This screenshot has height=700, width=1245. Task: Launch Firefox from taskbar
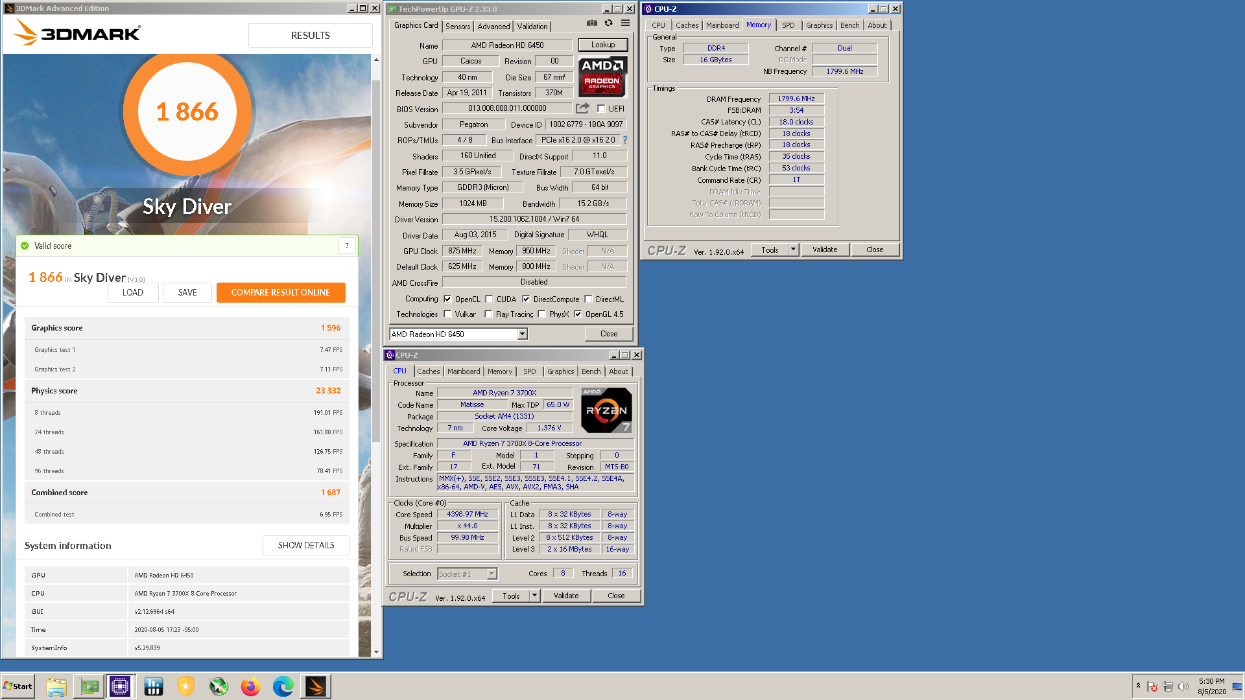click(251, 686)
